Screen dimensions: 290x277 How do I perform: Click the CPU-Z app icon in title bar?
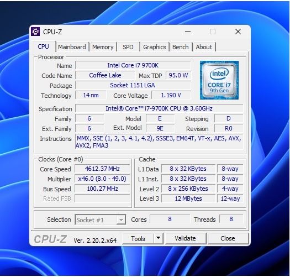click(35, 32)
